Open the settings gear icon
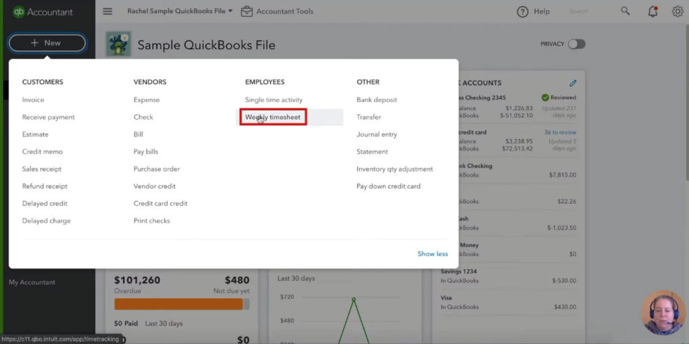 pyautogui.click(x=678, y=11)
